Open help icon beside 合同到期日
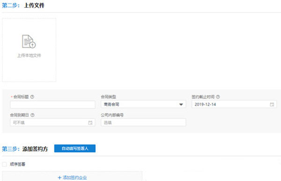Image resolution: width=281 pixels, height=181 pixels. [32, 115]
